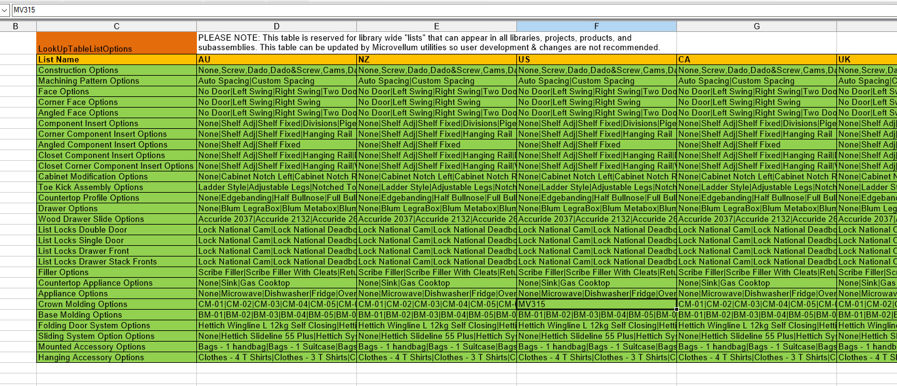
Task: Select NZ column Machining Pattern Auto Spacing cell
Action: [x=436, y=81]
